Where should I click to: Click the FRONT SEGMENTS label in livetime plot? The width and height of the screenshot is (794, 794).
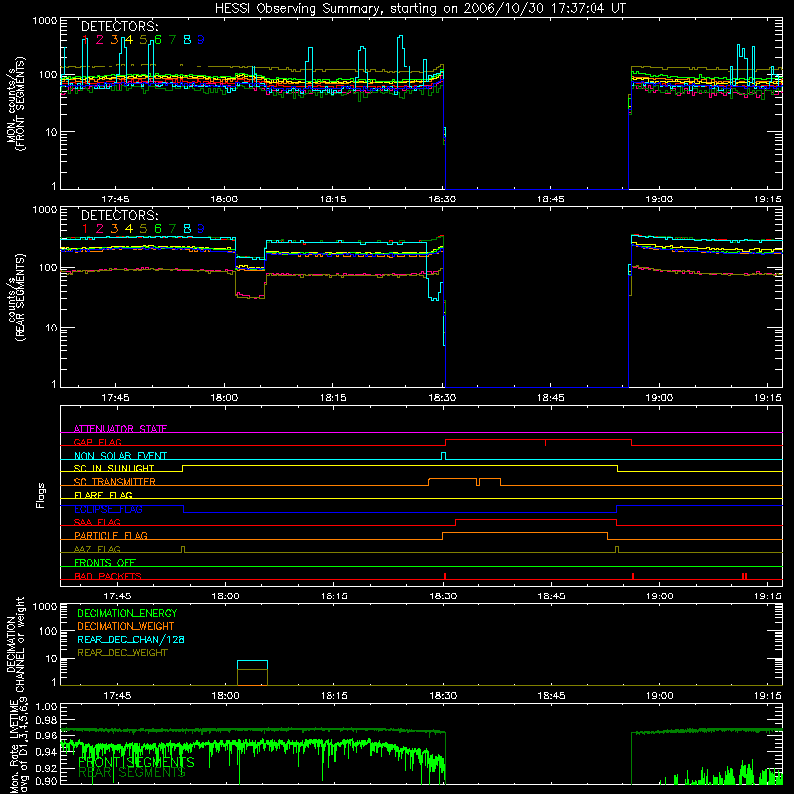click(x=136, y=762)
